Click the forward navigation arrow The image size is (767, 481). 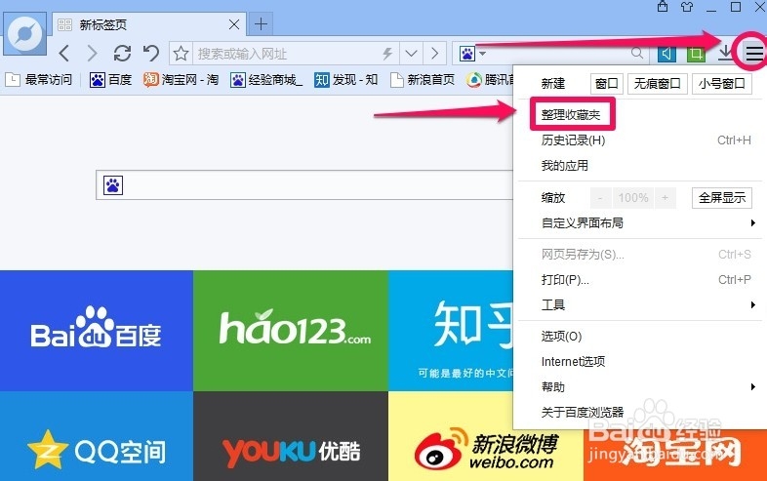pos(92,53)
